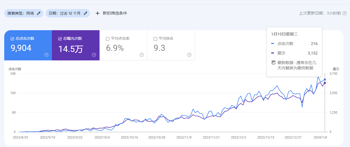Click pencil icon on 搜索类型 filter chip
This screenshot has width=350, height=147.
(x=39, y=13)
